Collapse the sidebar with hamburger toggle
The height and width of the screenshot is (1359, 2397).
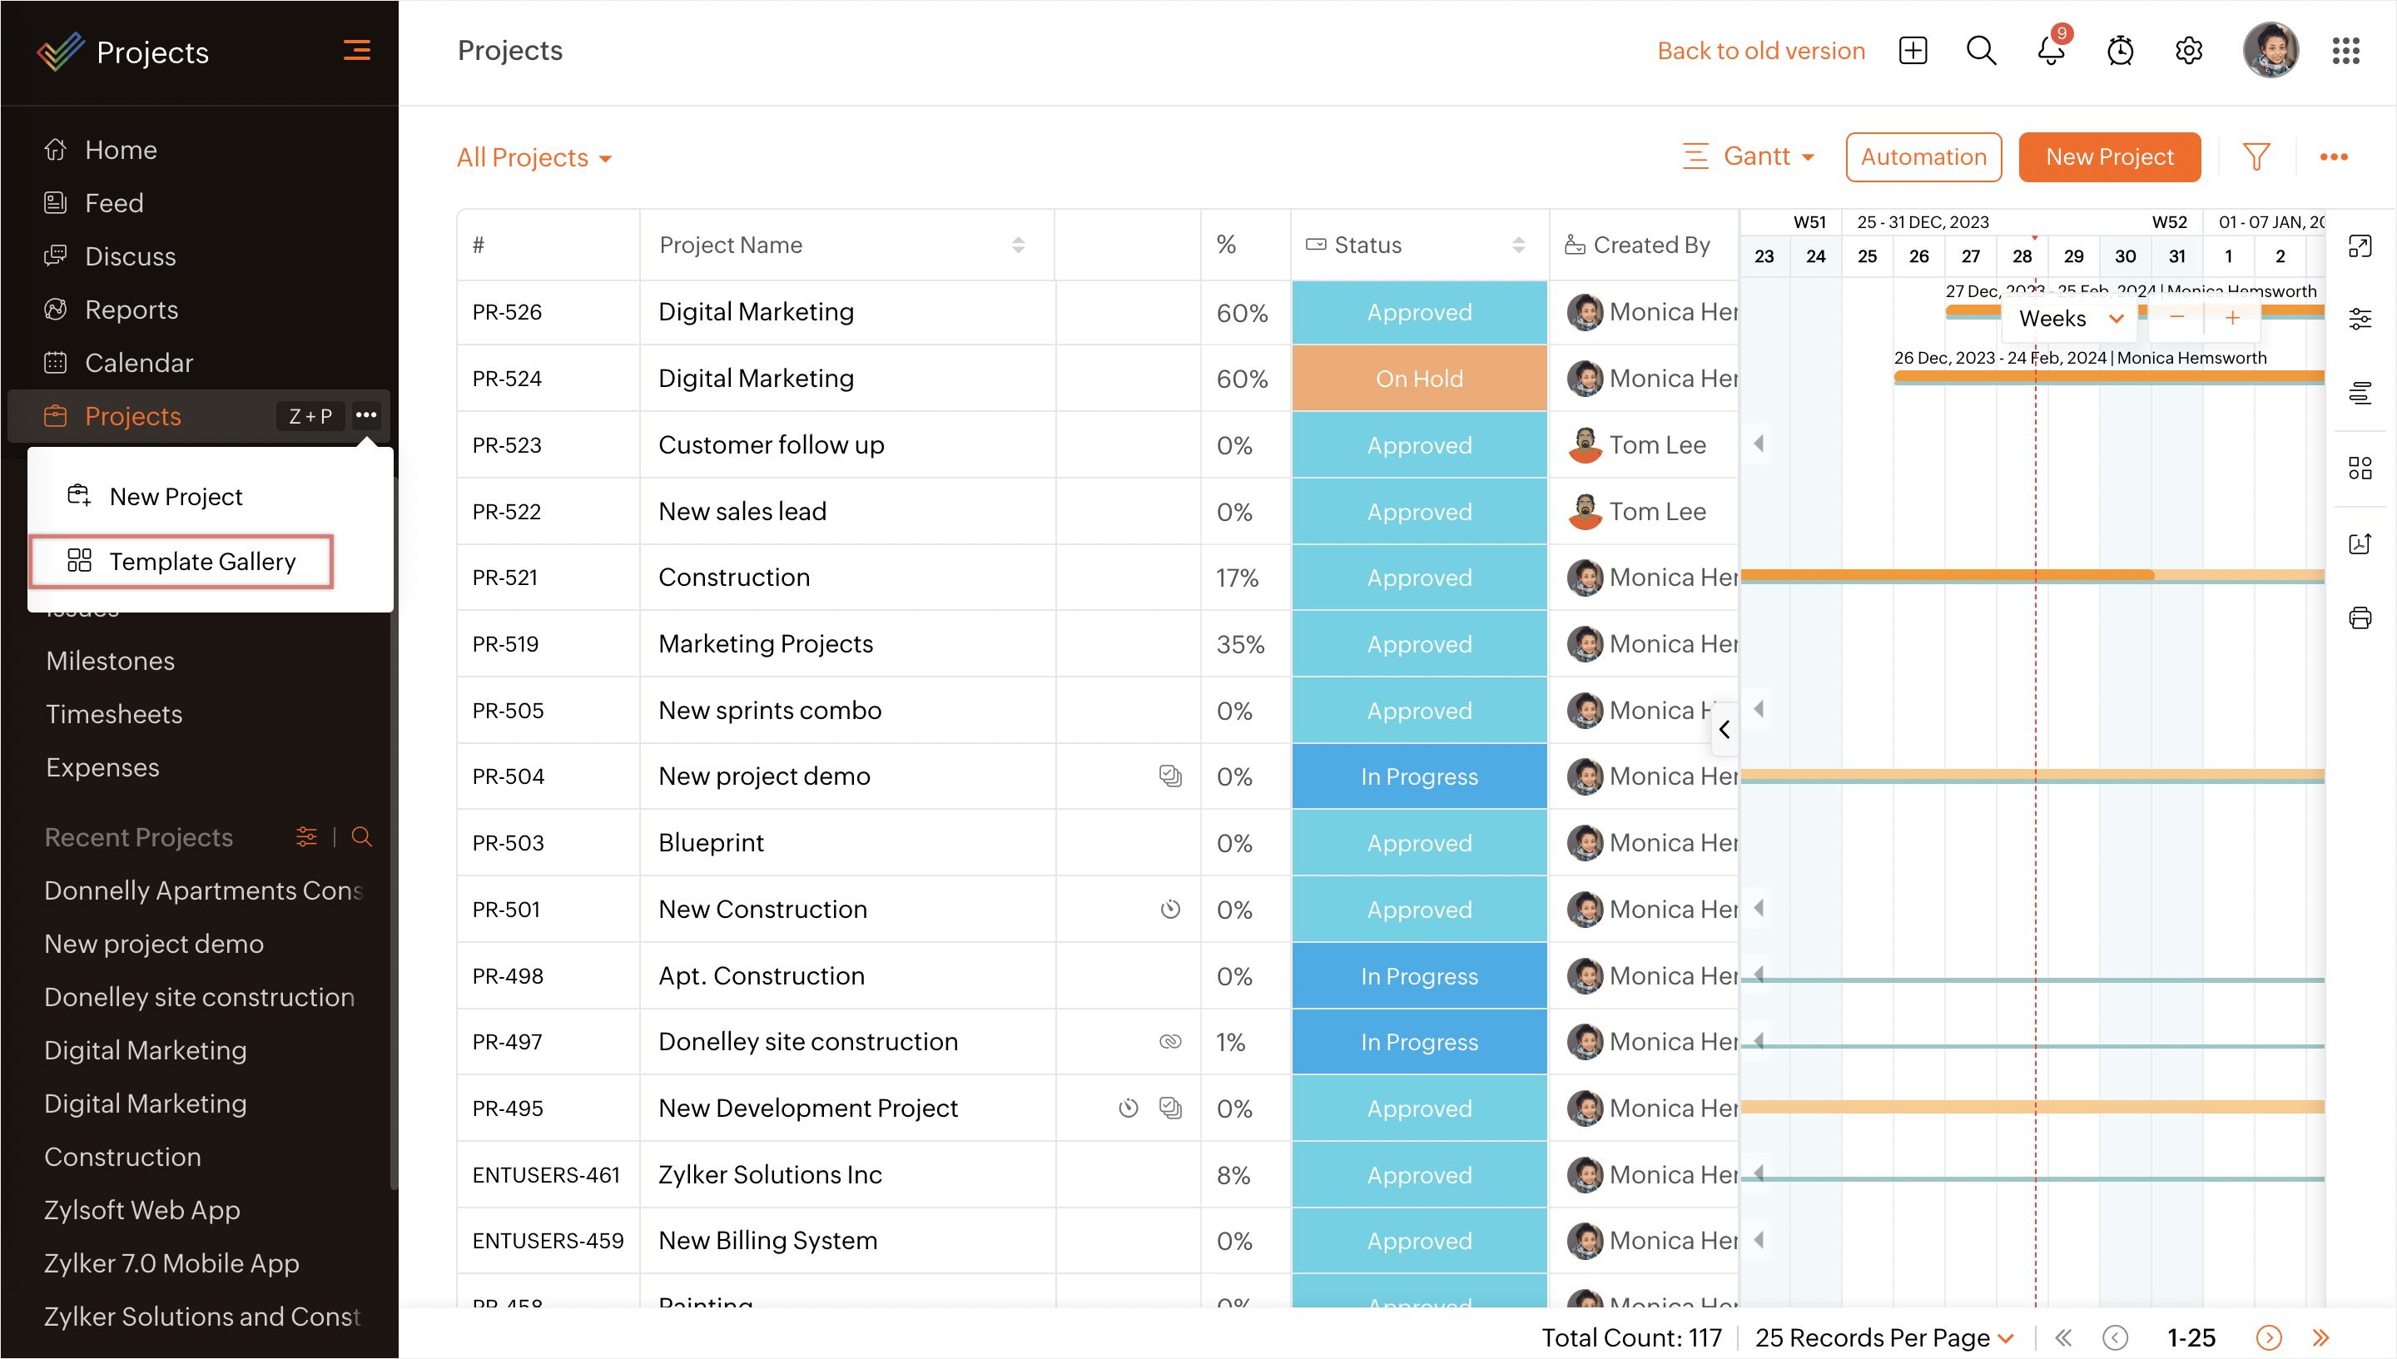click(356, 51)
